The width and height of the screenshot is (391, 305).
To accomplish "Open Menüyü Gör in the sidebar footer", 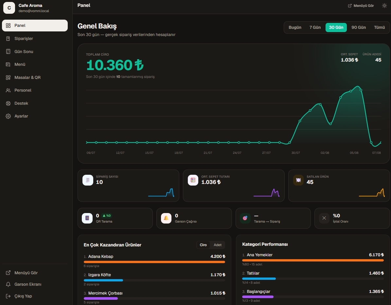I will point(35,273).
